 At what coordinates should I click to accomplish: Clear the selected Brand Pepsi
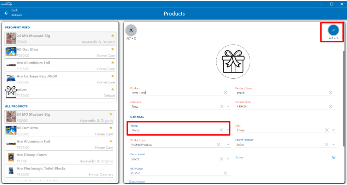click(221, 130)
